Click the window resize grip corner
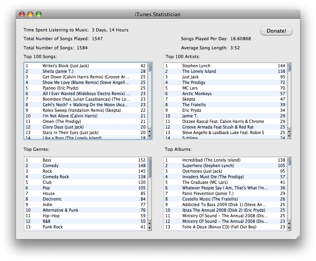316x261 pixels. tap(298, 237)
